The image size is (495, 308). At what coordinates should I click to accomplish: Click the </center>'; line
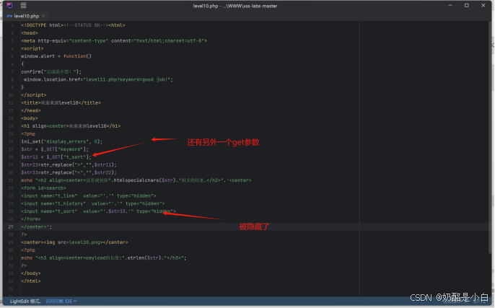pos(37,227)
